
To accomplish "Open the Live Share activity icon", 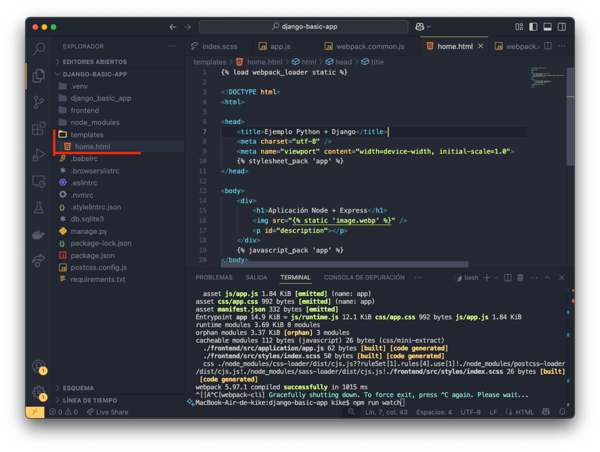I will 38,260.
